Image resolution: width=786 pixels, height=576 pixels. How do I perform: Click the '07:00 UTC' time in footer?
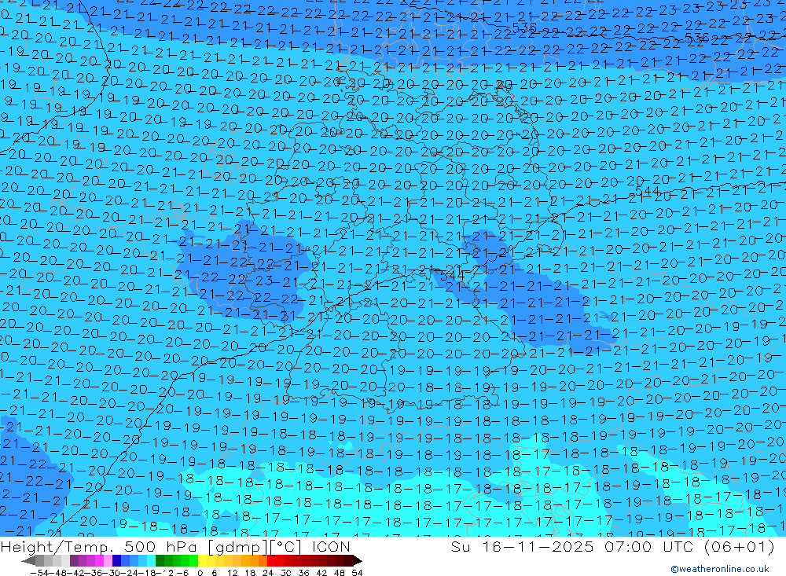point(651,546)
